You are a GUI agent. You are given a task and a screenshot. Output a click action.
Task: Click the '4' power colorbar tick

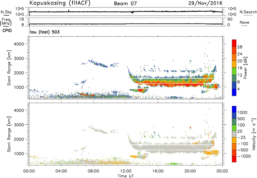238,89
